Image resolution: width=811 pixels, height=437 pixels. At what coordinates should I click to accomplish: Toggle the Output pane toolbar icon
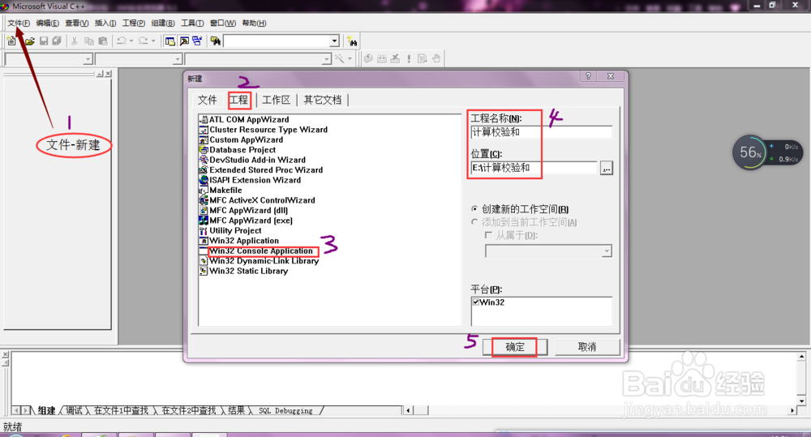click(x=183, y=41)
